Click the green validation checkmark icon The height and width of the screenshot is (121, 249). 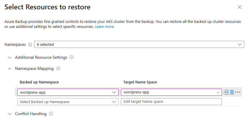218,92
